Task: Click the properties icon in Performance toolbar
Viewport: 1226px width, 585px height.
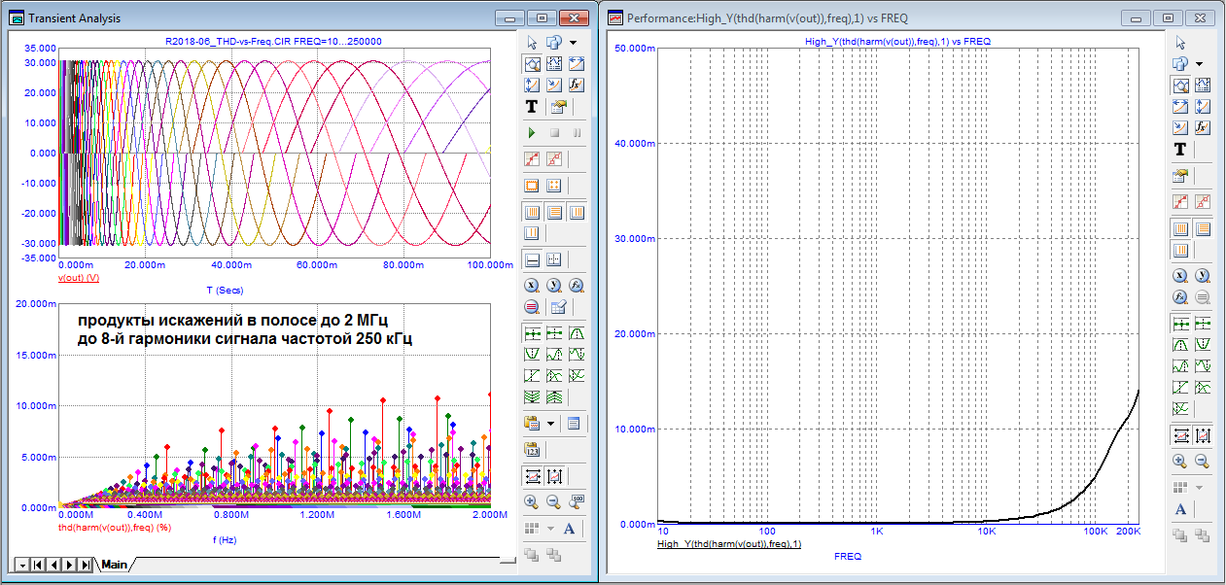Action: tap(1180, 176)
